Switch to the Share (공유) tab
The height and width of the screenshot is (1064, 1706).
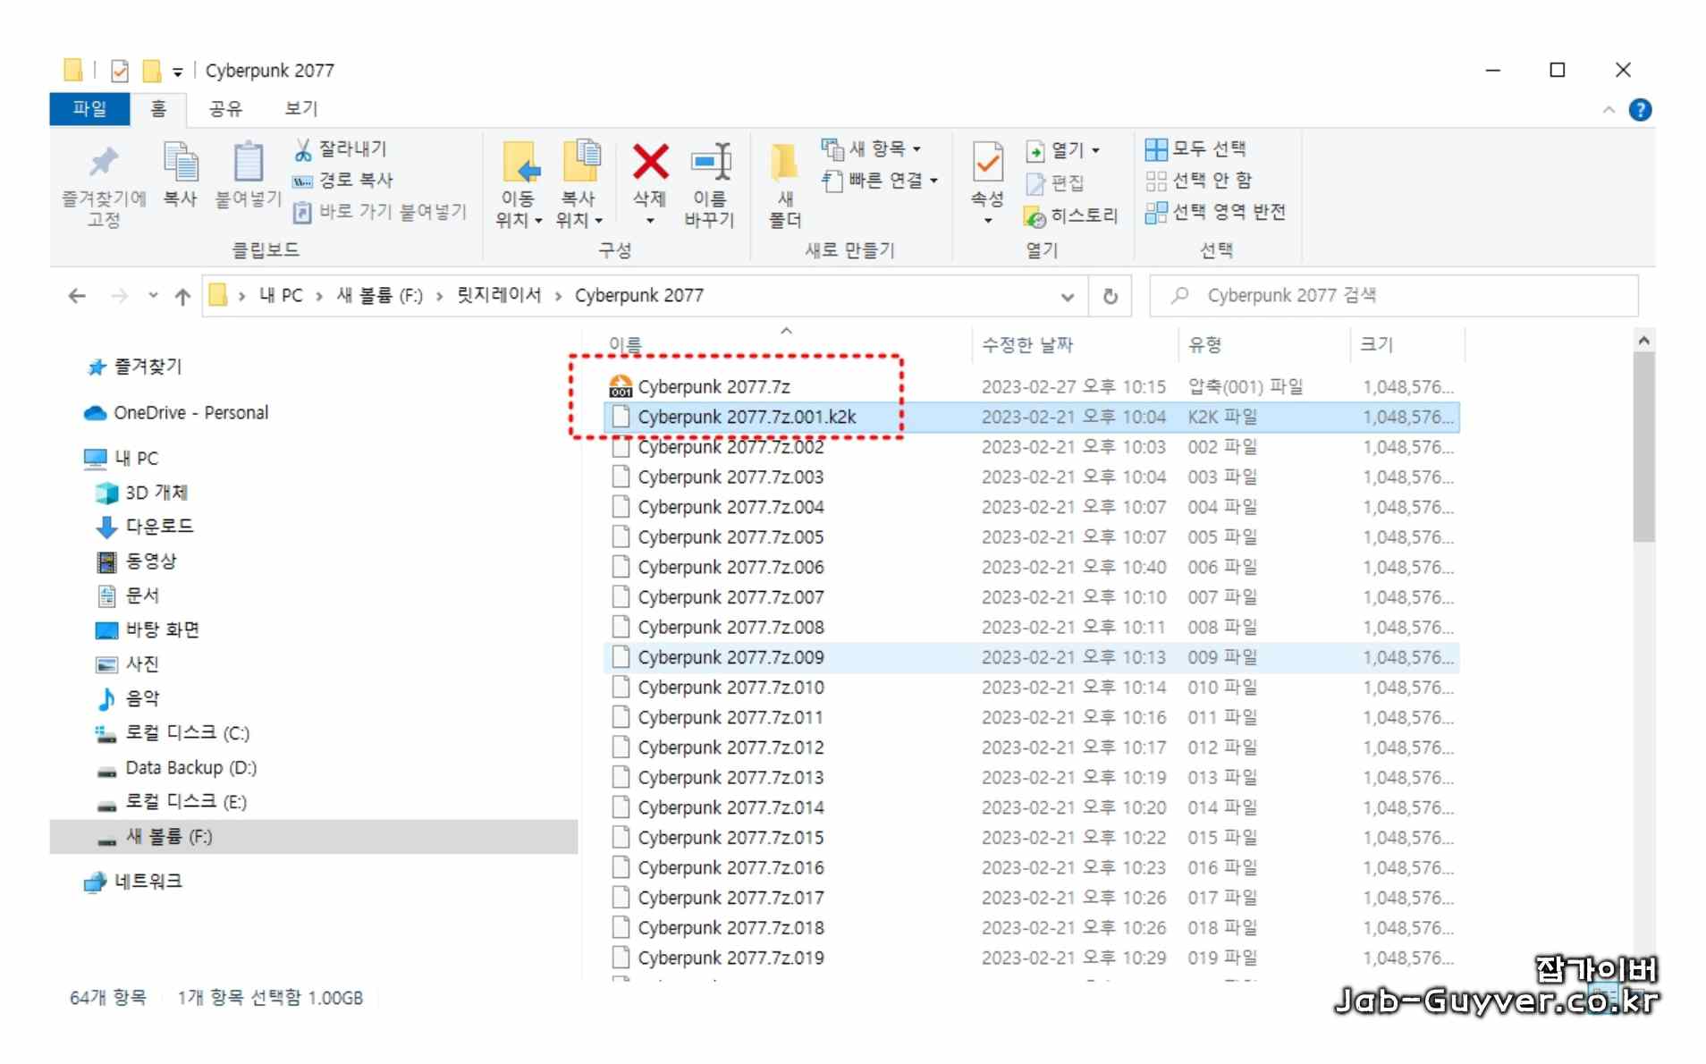tap(225, 109)
